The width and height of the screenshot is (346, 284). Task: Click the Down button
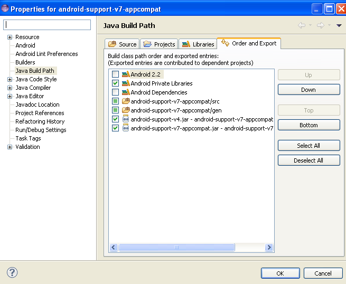(x=308, y=90)
